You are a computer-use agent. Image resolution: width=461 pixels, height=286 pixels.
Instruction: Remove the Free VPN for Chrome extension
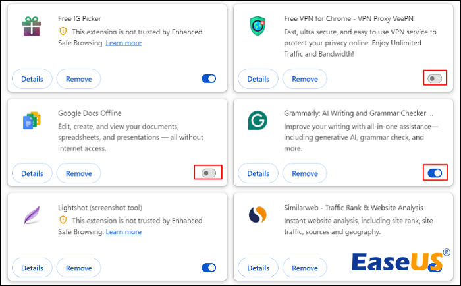click(x=304, y=79)
